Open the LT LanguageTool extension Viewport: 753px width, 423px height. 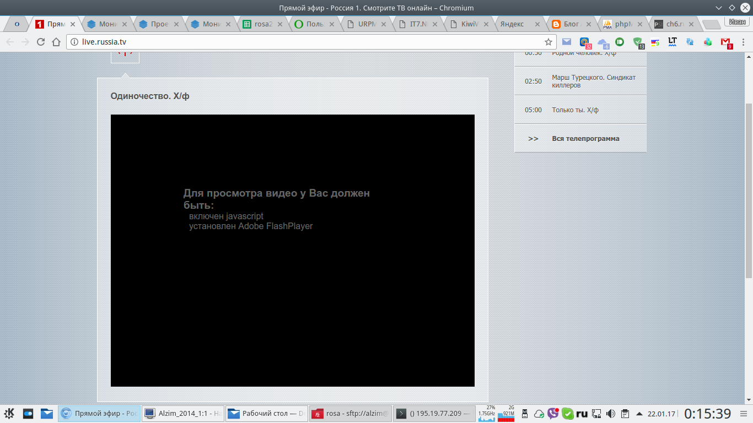672,41
